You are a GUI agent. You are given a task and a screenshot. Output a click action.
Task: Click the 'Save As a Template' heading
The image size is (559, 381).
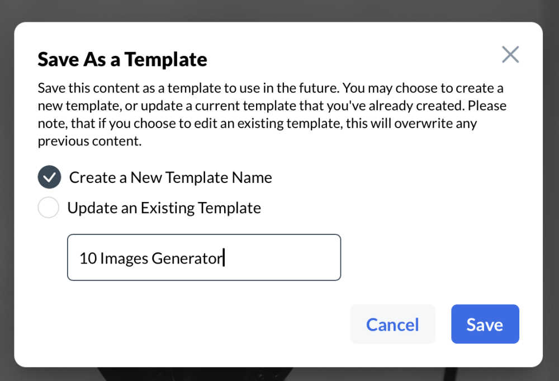122,59
